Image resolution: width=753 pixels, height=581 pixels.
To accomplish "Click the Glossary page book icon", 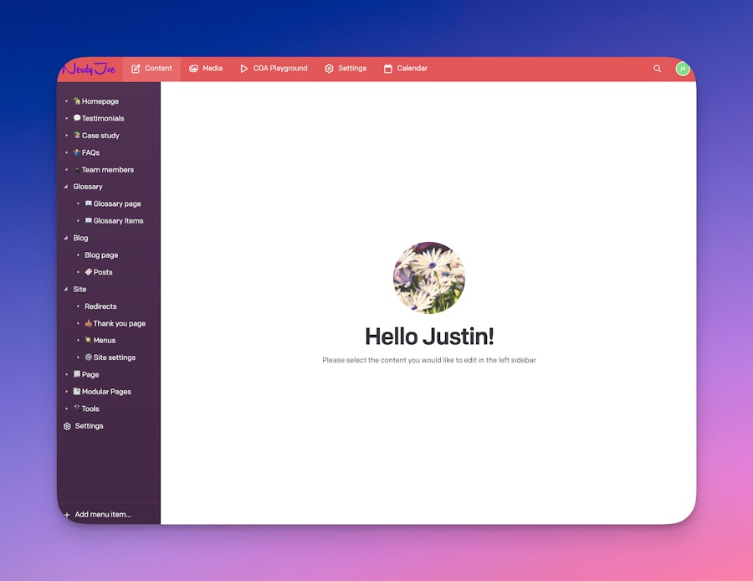I will [89, 203].
